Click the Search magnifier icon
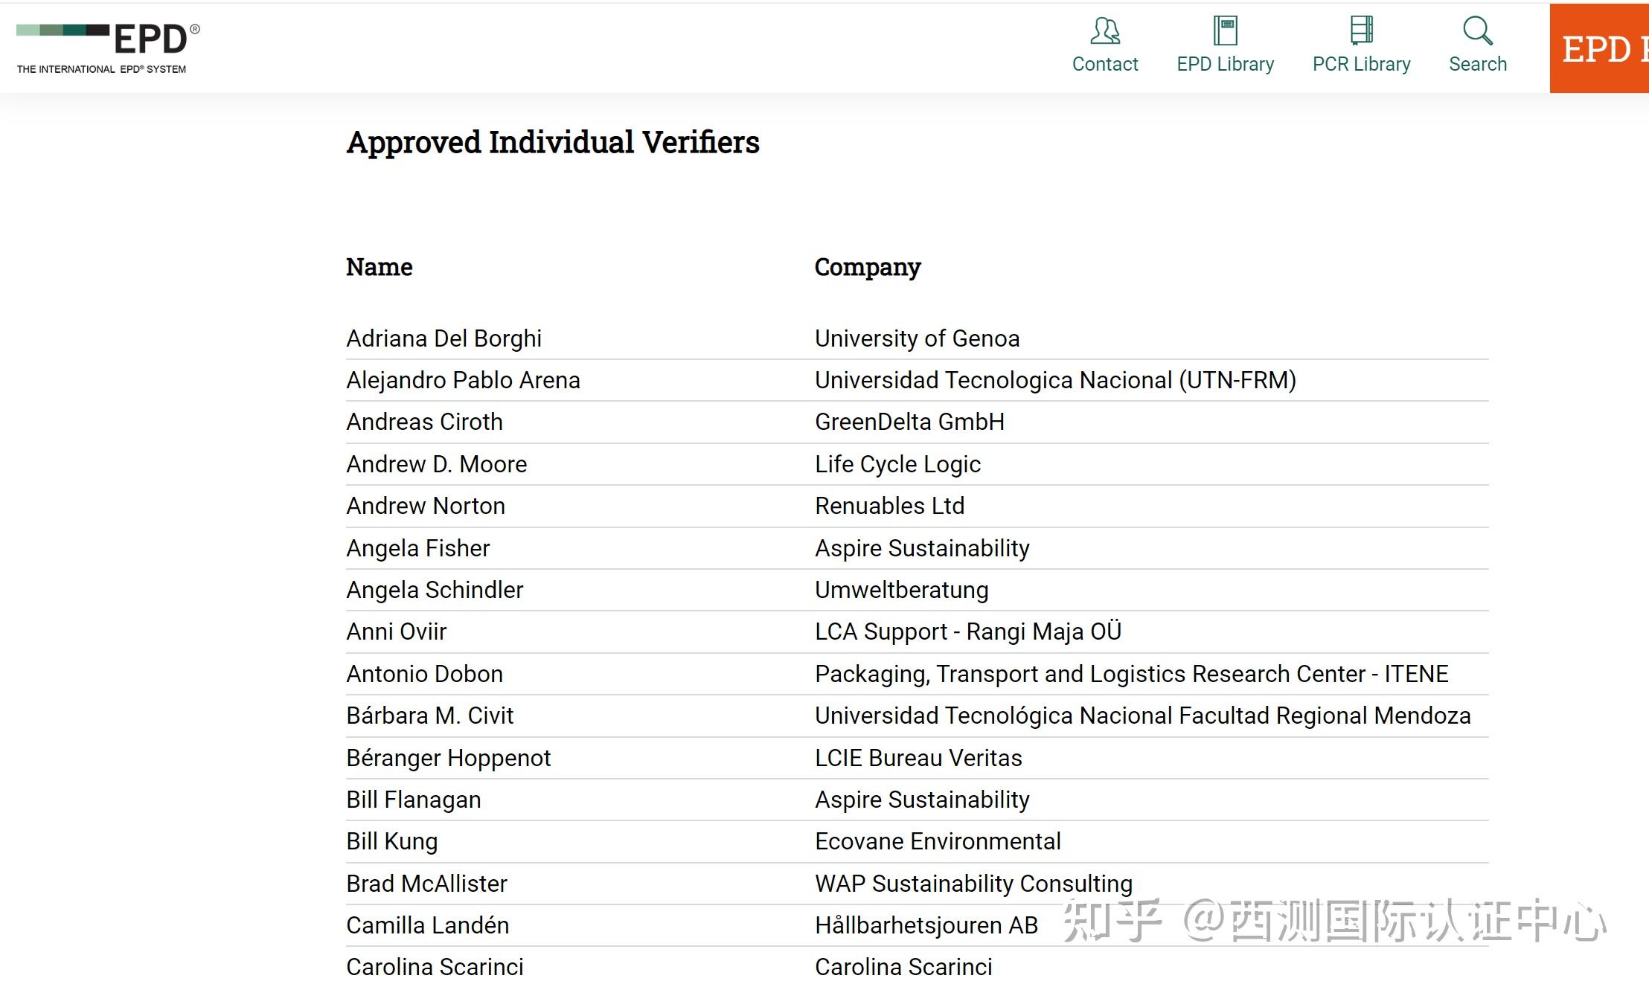Viewport: 1649px width, 987px height. pyautogui.click(x=1477, y=31)
